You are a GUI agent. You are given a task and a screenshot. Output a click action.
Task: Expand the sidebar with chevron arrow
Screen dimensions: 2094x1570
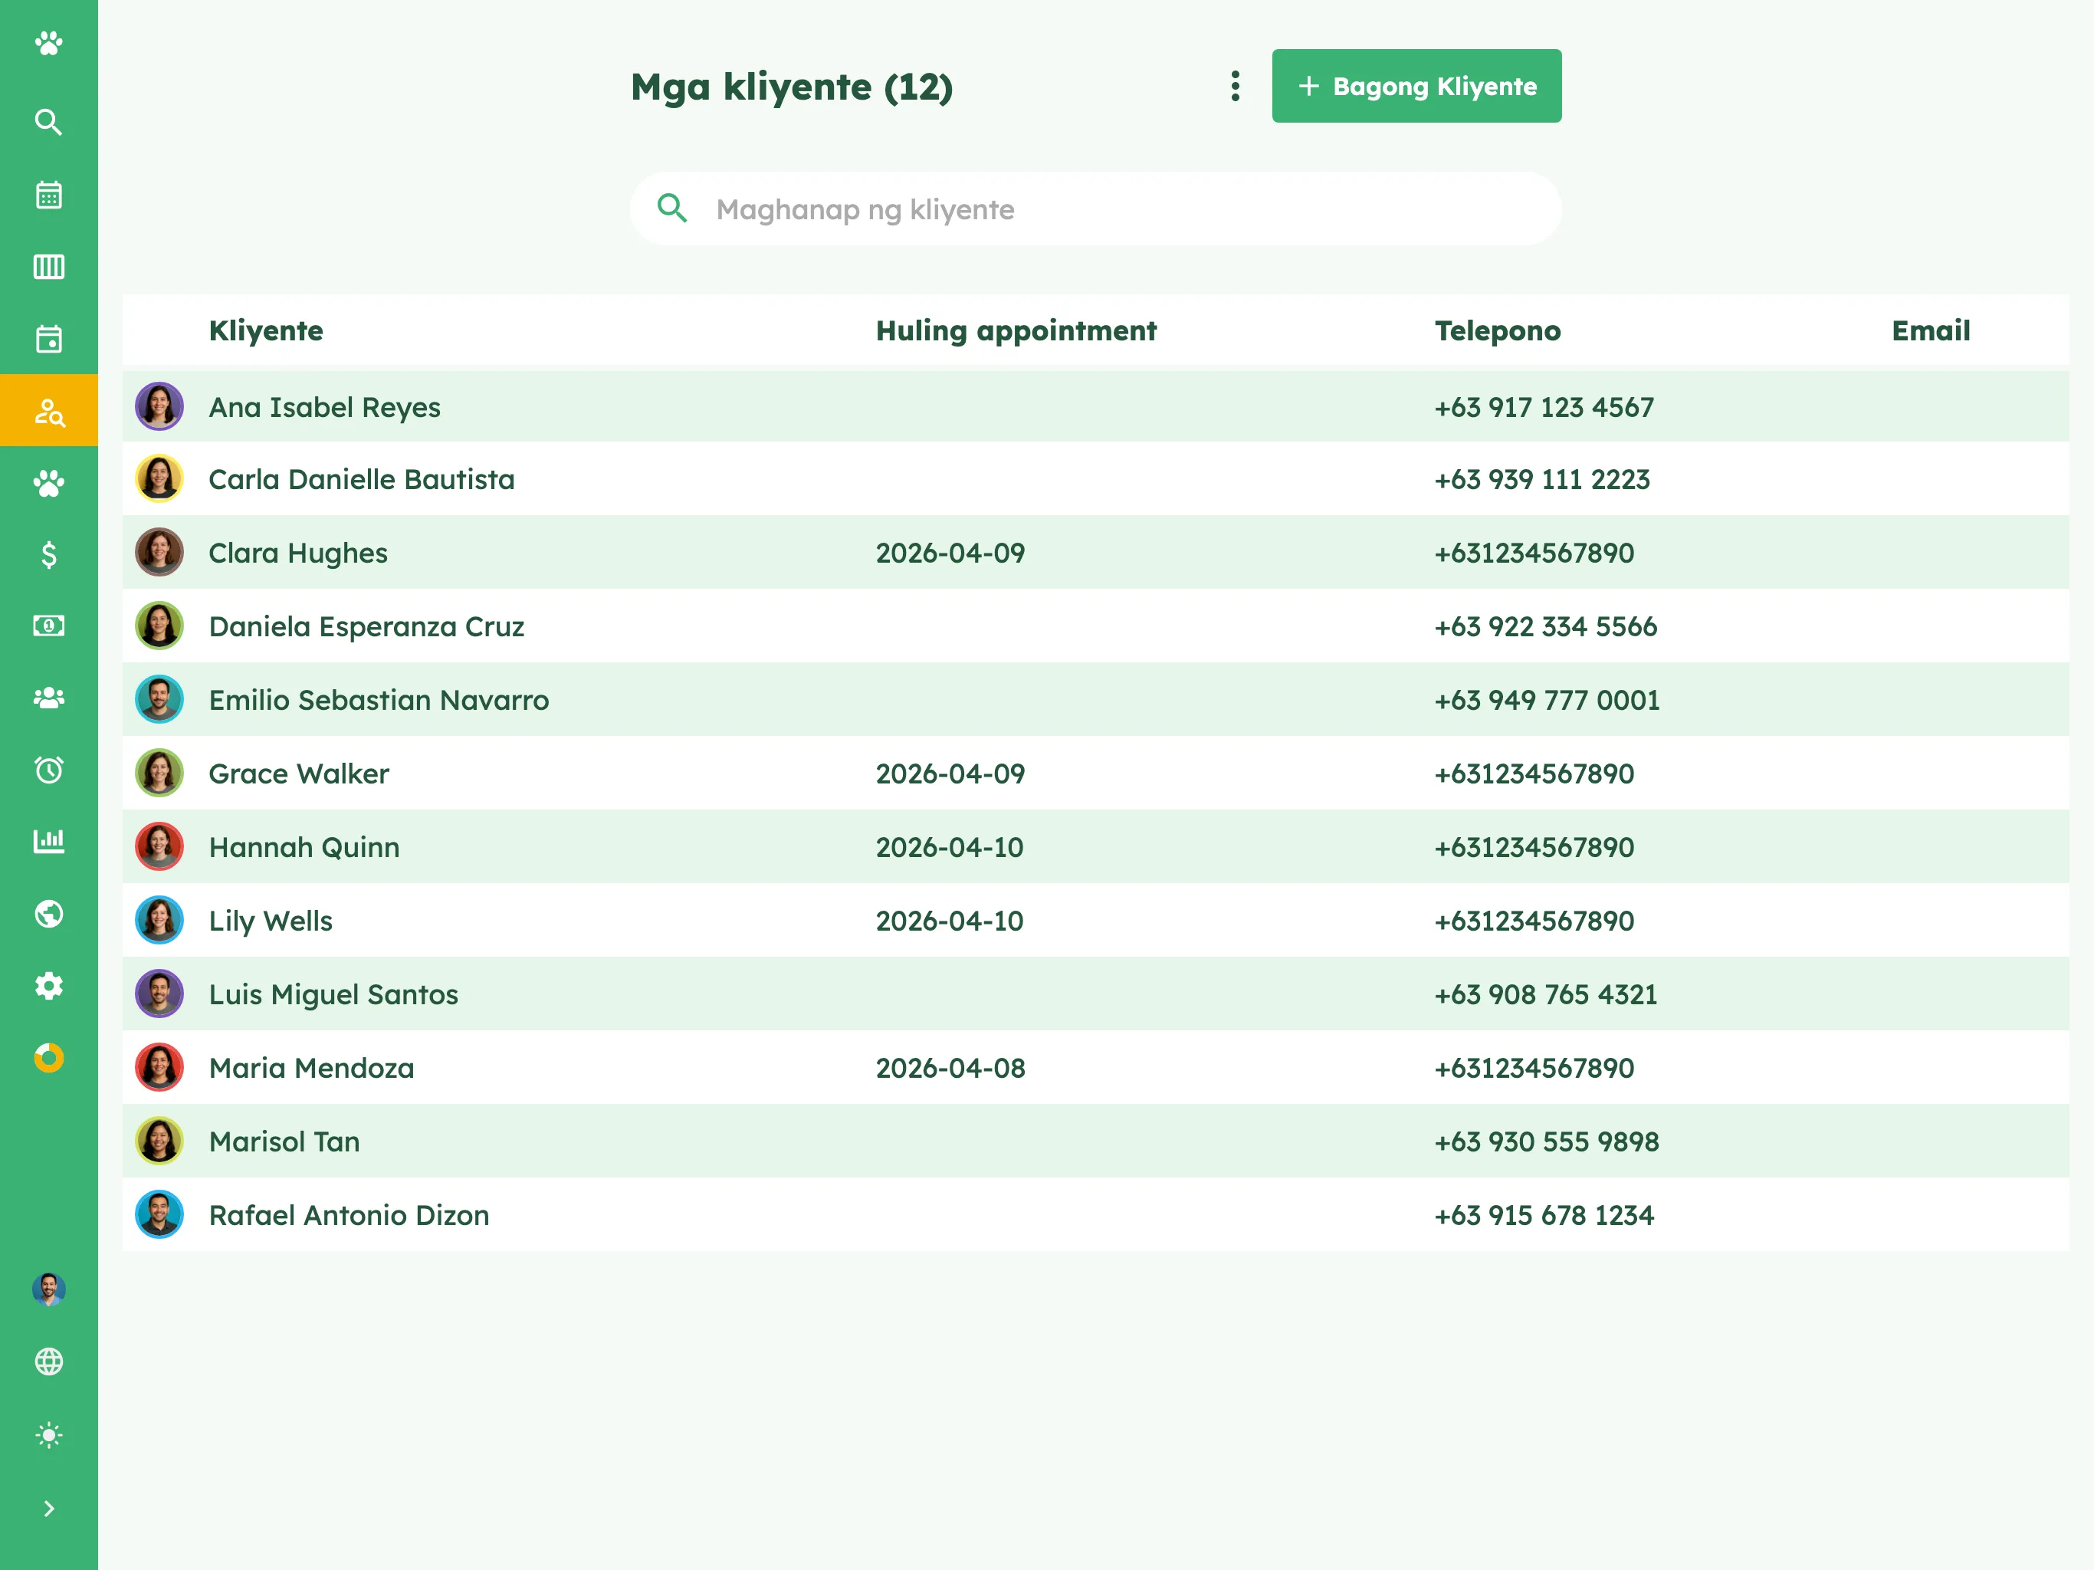(x=48, y=1509)
